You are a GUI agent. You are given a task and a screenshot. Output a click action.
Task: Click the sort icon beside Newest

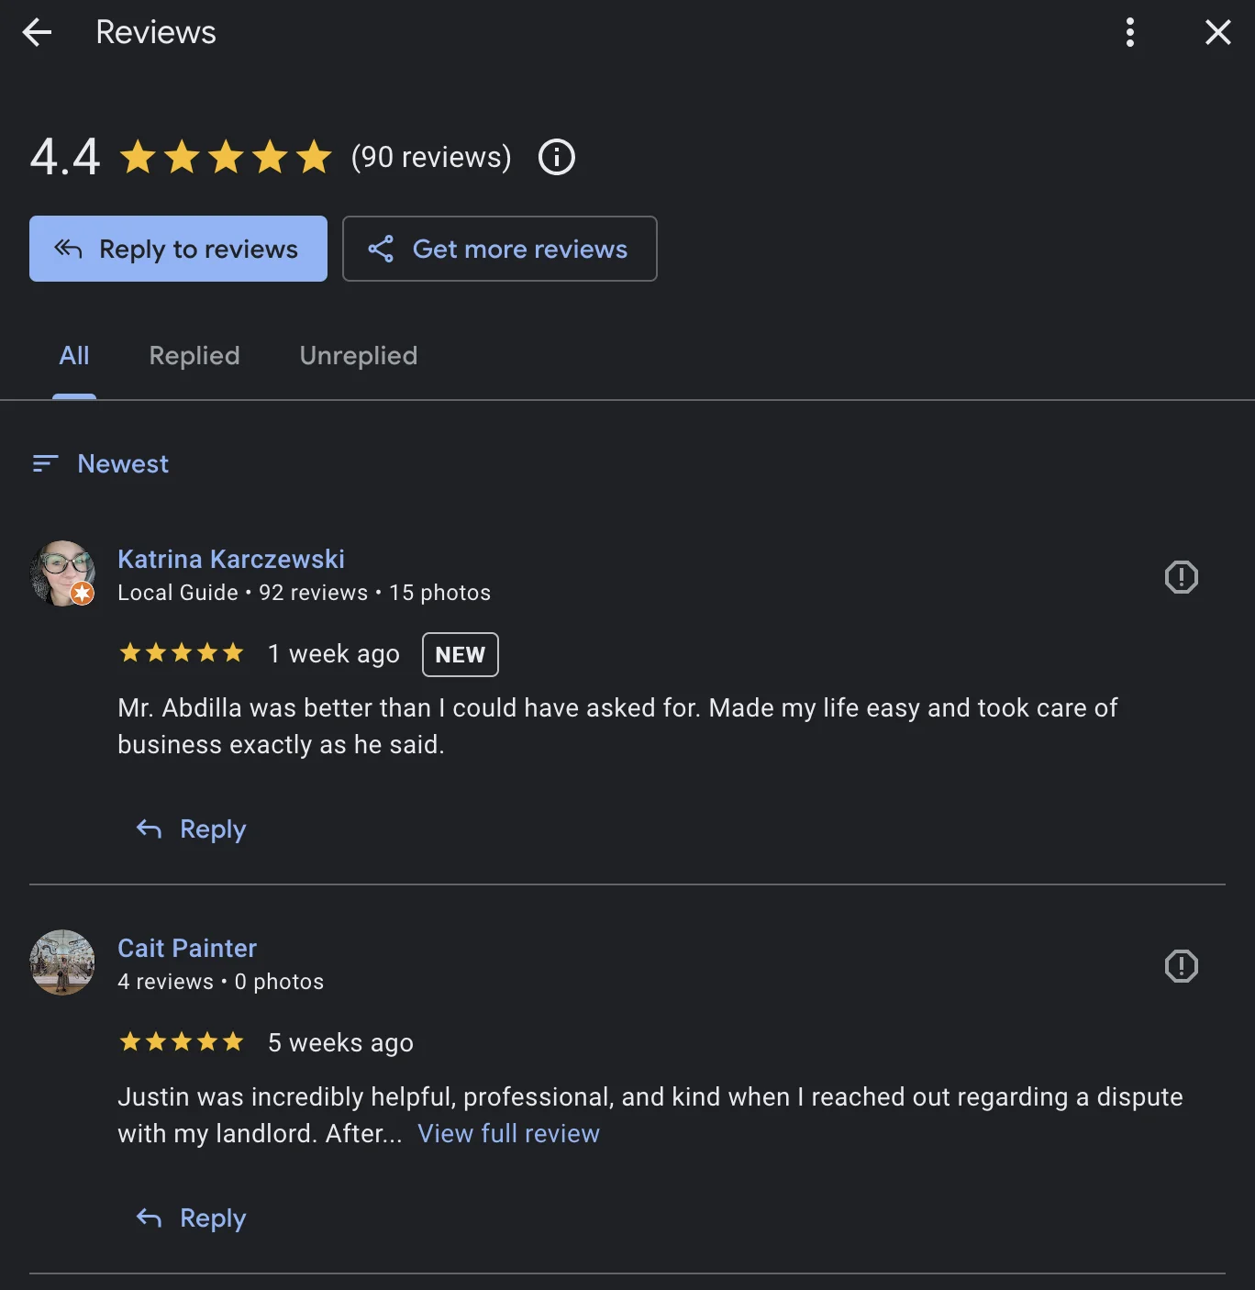(44, 463)
